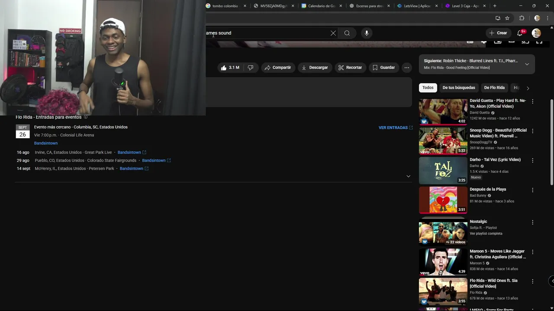
Task: Select the De Flo Rida chip
Action: coord(494,88)
